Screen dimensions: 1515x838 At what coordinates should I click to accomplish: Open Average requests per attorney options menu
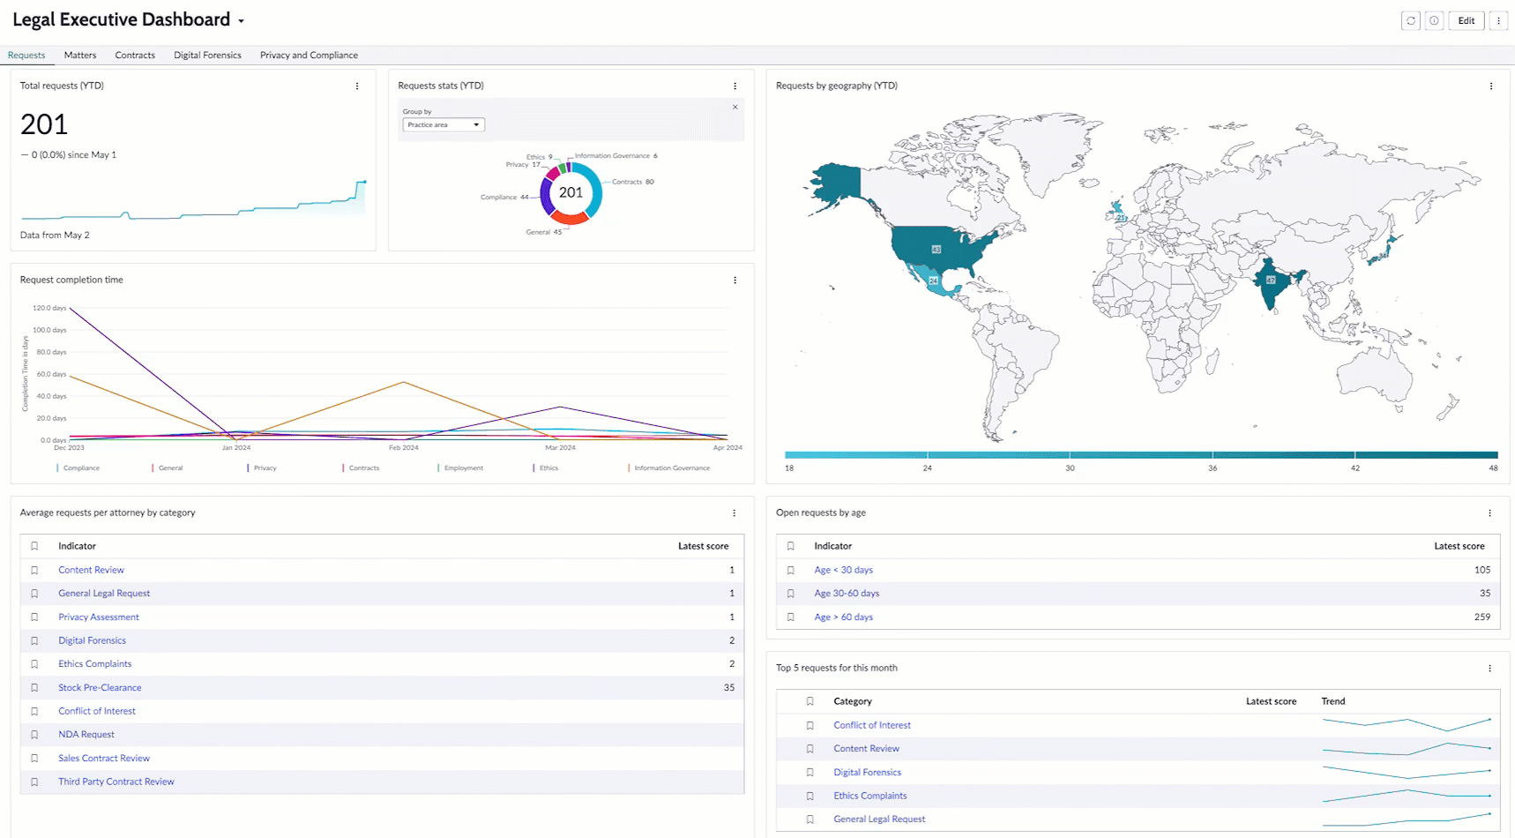(734, 513)
